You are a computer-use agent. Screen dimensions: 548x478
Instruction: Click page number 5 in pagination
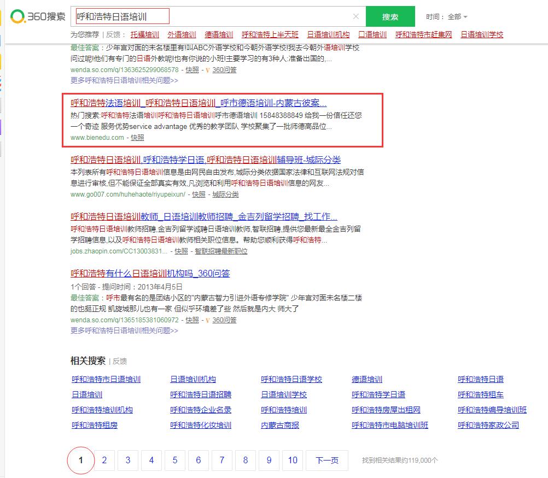coord(174,461)
